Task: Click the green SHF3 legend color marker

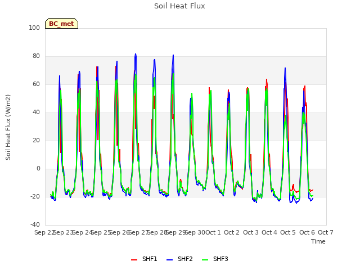Action: tap(205, 260)
